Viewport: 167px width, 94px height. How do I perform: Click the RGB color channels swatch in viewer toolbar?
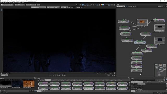[x=103, y=5]
